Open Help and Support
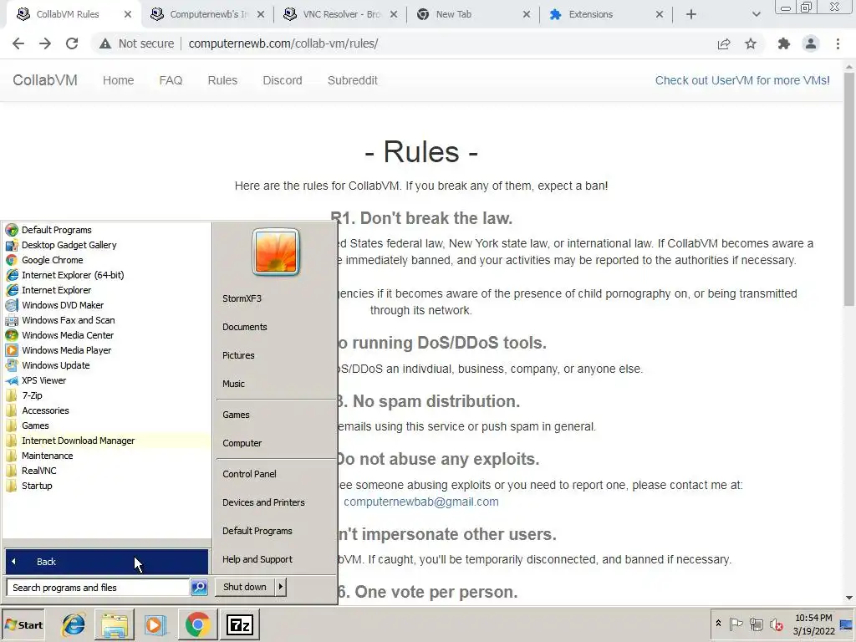Screen dimensions: 856x642 257,559
